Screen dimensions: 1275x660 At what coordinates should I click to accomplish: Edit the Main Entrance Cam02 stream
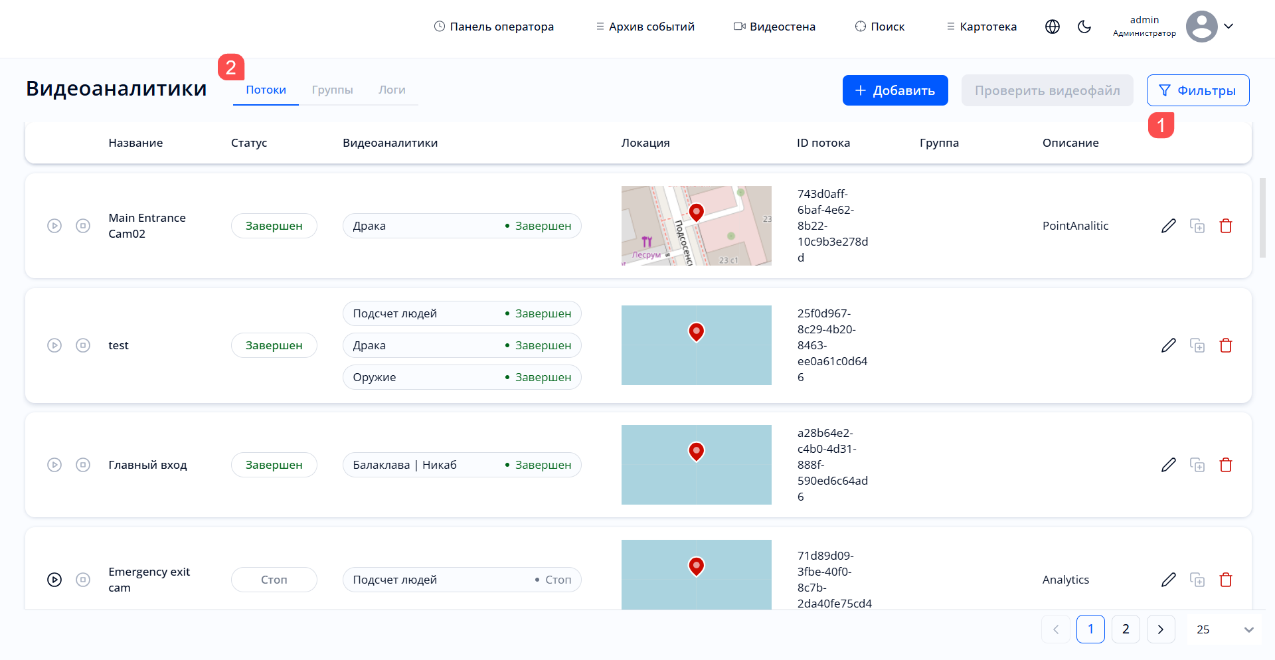[1168, 226]
